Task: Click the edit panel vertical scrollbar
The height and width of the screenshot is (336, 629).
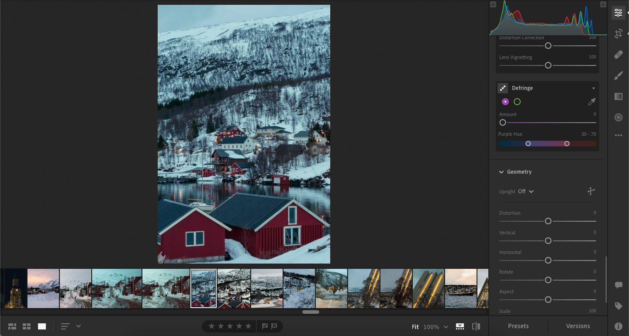Action: click(x=606, y=279)
